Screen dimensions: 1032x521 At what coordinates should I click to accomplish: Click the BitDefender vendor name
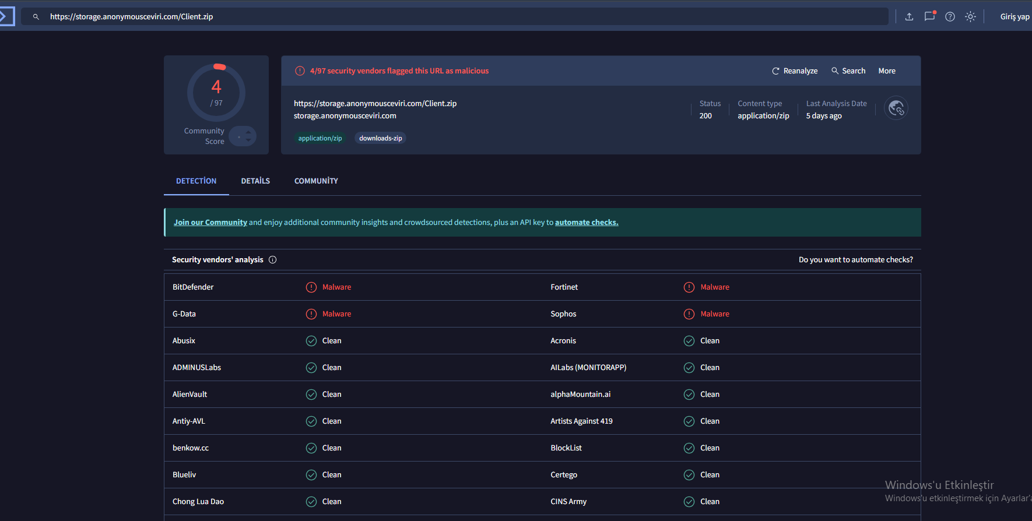[193, 287]
